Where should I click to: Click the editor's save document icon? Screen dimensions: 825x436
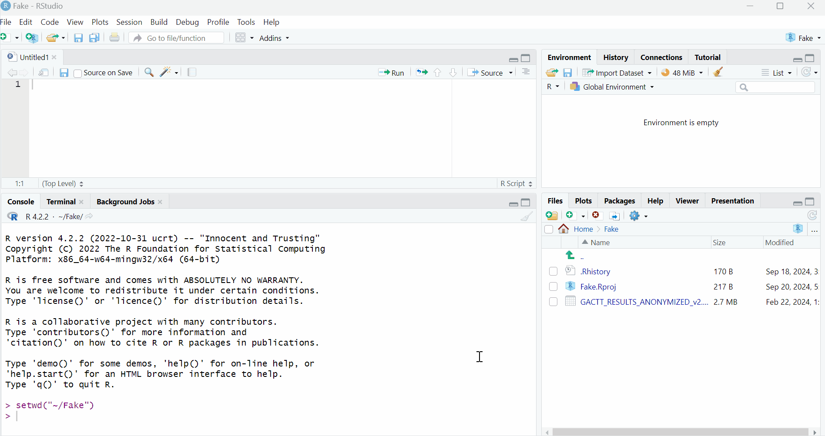(x=64, y=73)
